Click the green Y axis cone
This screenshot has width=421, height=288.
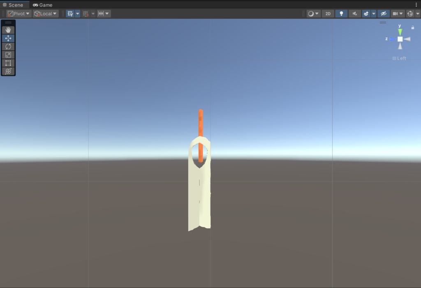[400, 32]
